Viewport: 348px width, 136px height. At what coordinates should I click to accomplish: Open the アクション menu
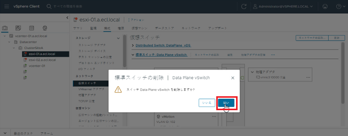(x=136, y=20)
